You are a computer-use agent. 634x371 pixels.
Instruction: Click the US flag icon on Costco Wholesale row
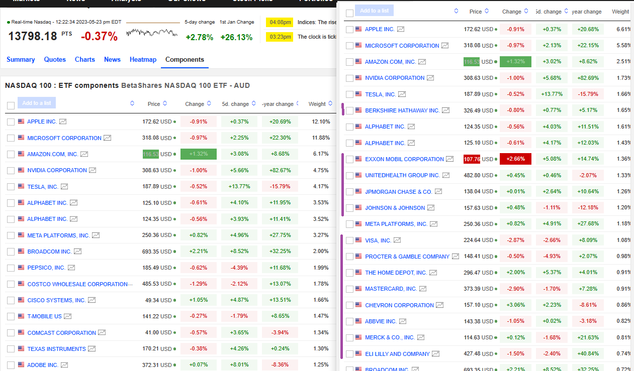click(x=21, y=284)
